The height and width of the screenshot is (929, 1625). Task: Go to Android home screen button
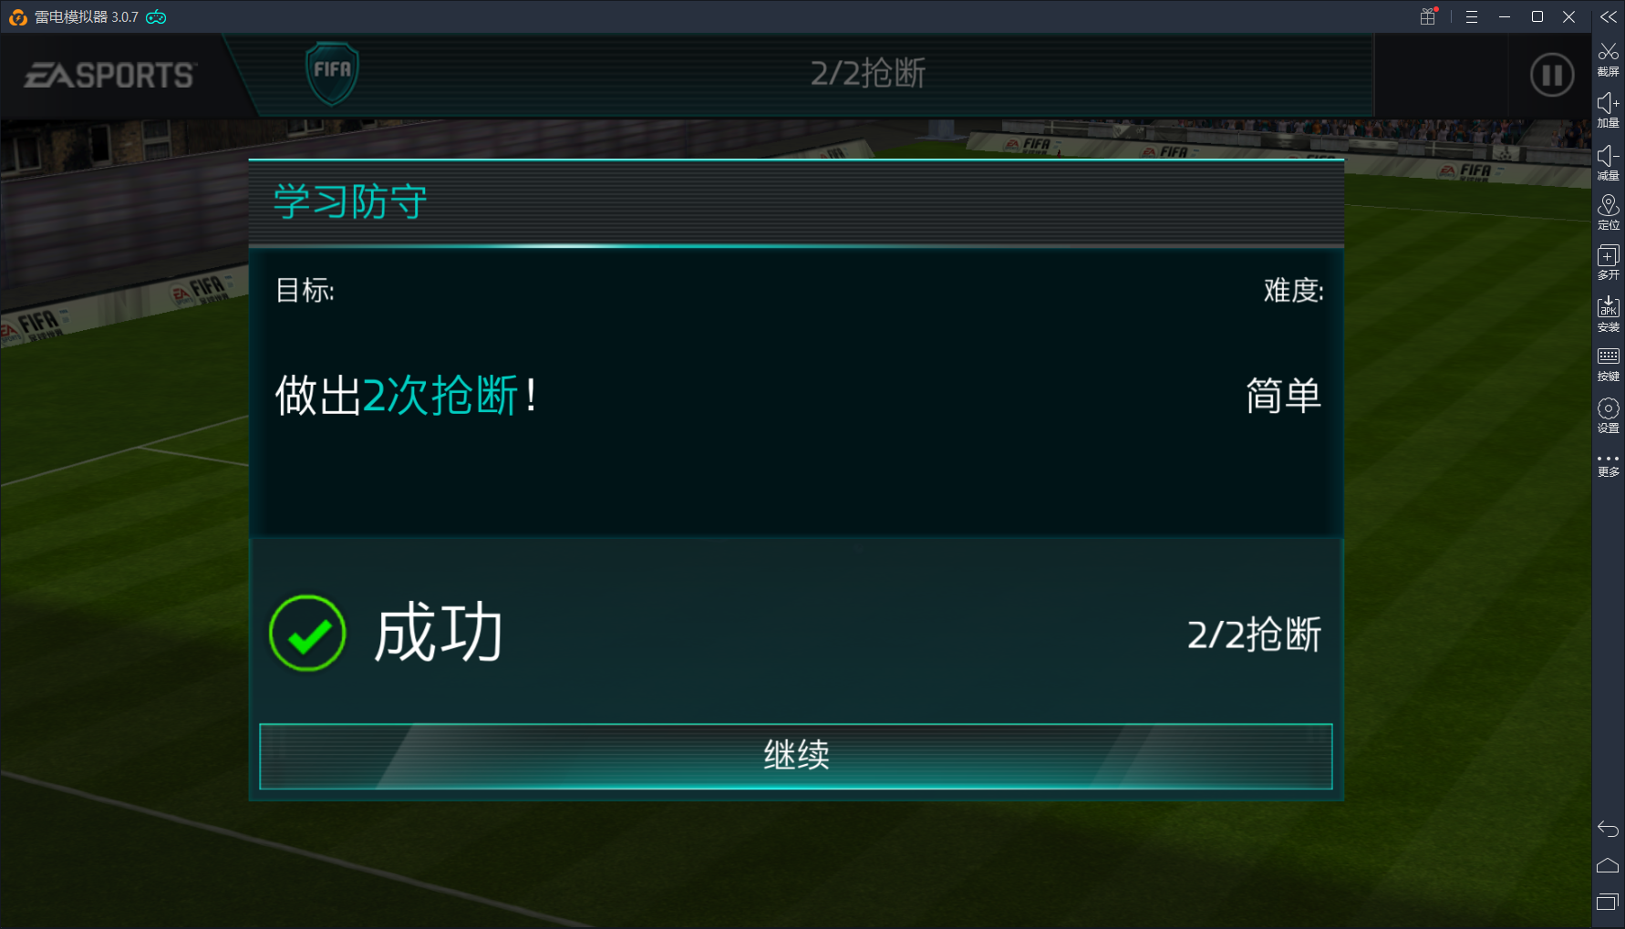pos(1608,865)
